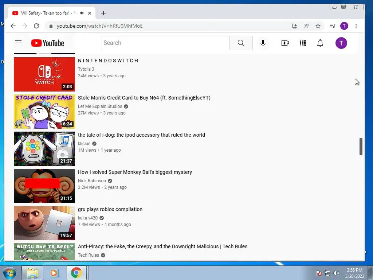The width and height of the screenshot is (373, 280).
Task: Reload the current page
Action: click(x=36, y=26)
